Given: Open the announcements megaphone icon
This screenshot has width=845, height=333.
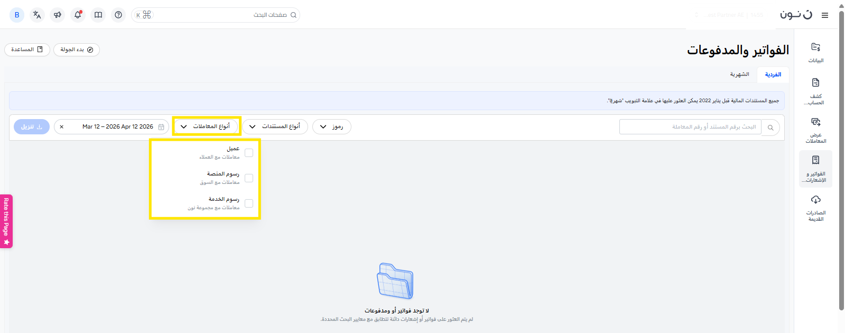Looking at the screenshot, I should 58,15.
